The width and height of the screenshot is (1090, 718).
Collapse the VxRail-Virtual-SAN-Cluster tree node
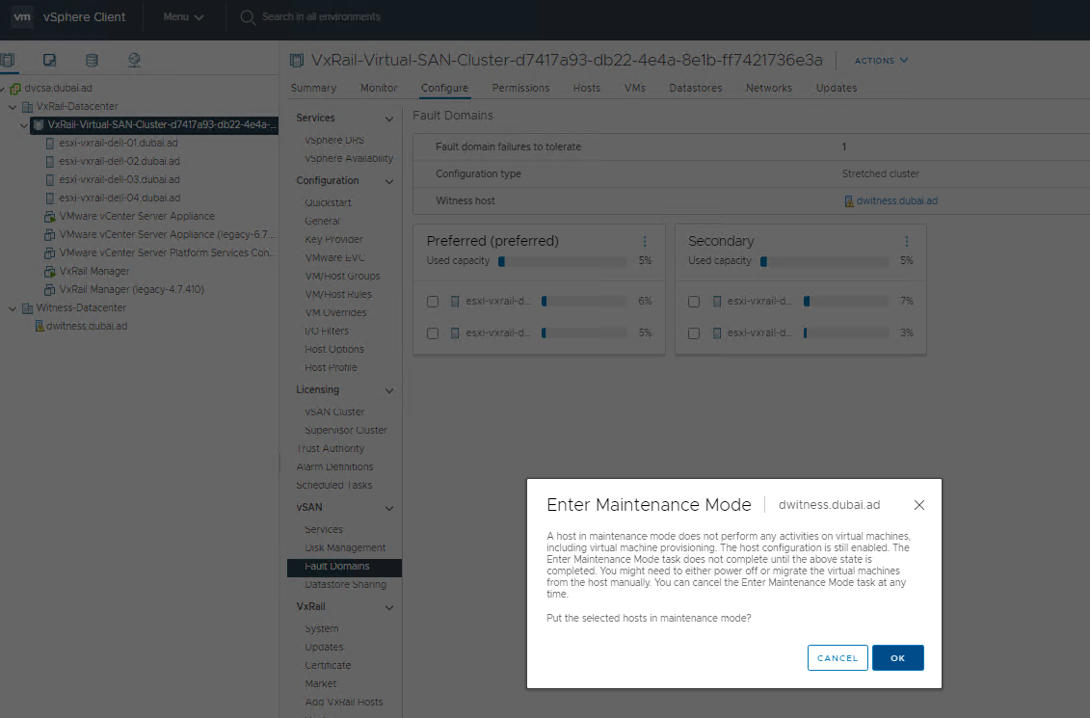click(x=24, y=125)
